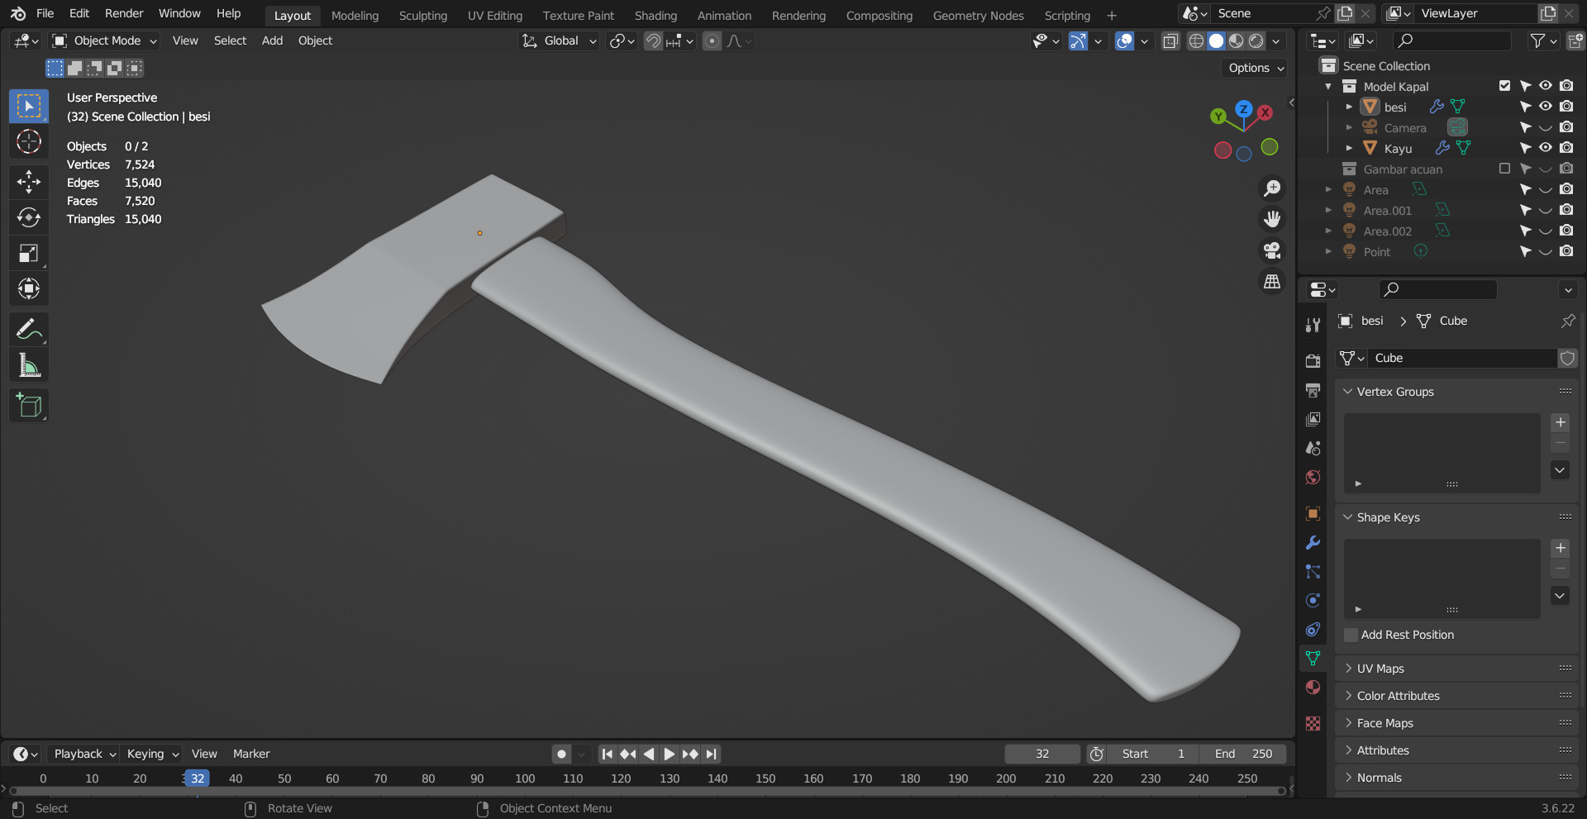The image size is (1587, 819).
Task: Hide the besi object with eye icon
Action: pyautogui.click(x=1545, y=107)
